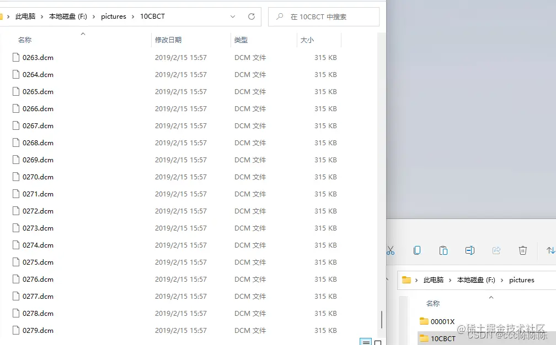Sort by 类型 column header
Viewport: 556px width, 345px height.
(240, 40)
